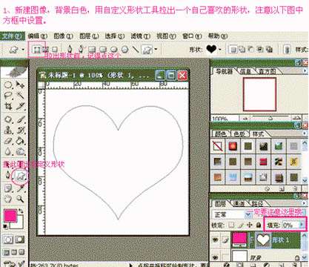Toggle lock transparent pixels checkbox
The image size is (309, 267).
tap(231, 225)
